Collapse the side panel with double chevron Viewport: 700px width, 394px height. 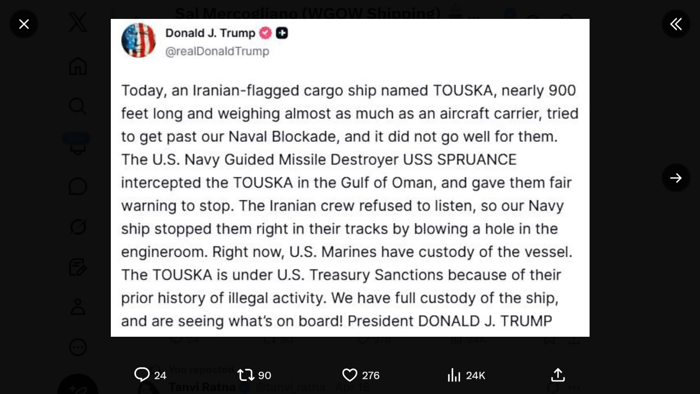676,24
